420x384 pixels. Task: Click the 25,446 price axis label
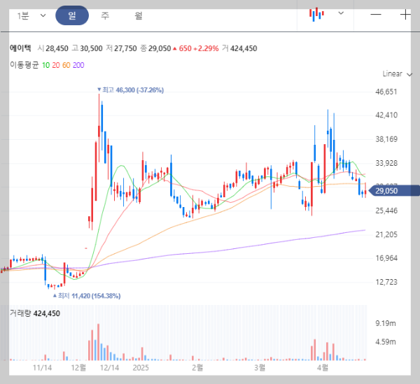click(x=386, y=211)
